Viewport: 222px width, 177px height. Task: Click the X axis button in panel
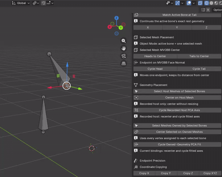pyautogui.click(x=148, y=28)
